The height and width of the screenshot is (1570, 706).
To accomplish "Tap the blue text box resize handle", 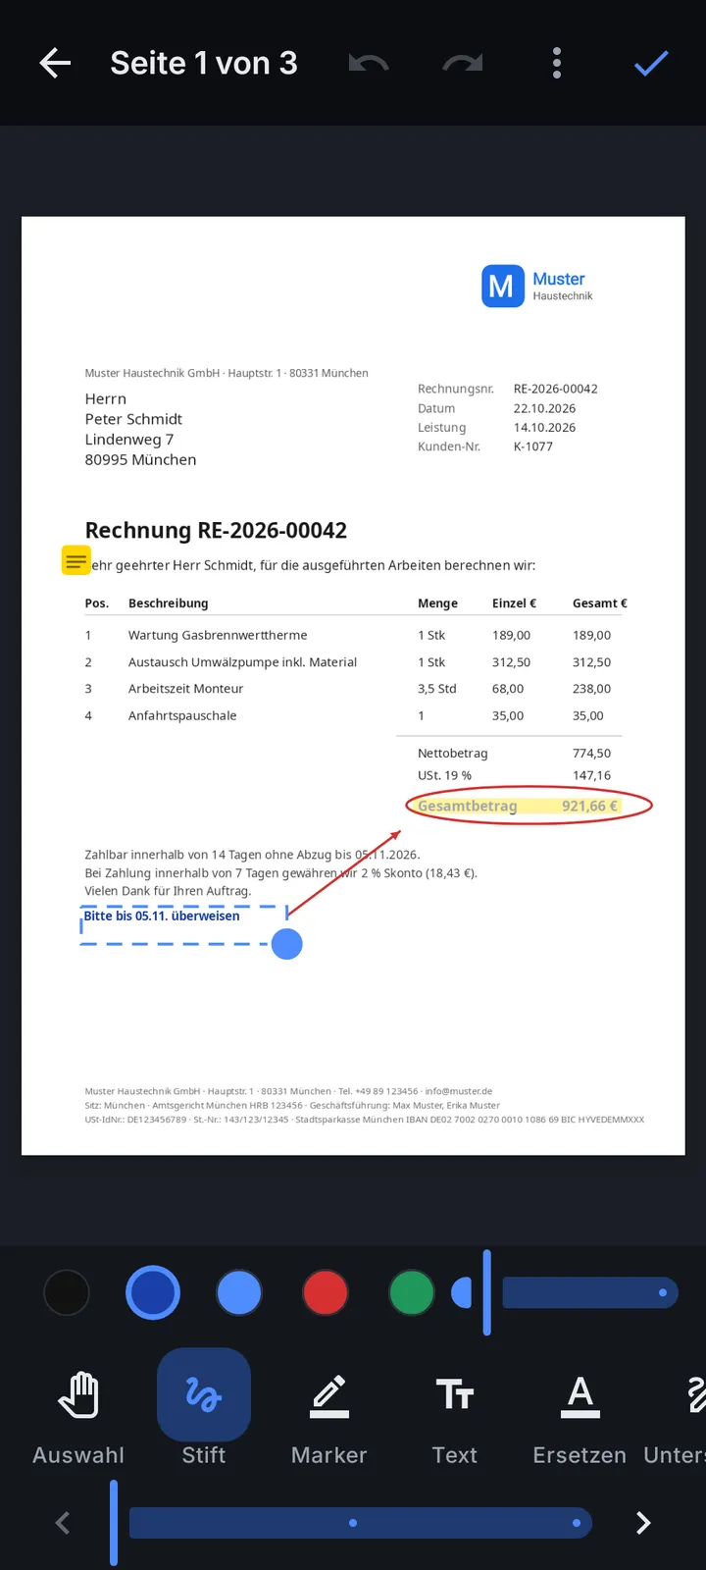I will click(286, 944).
